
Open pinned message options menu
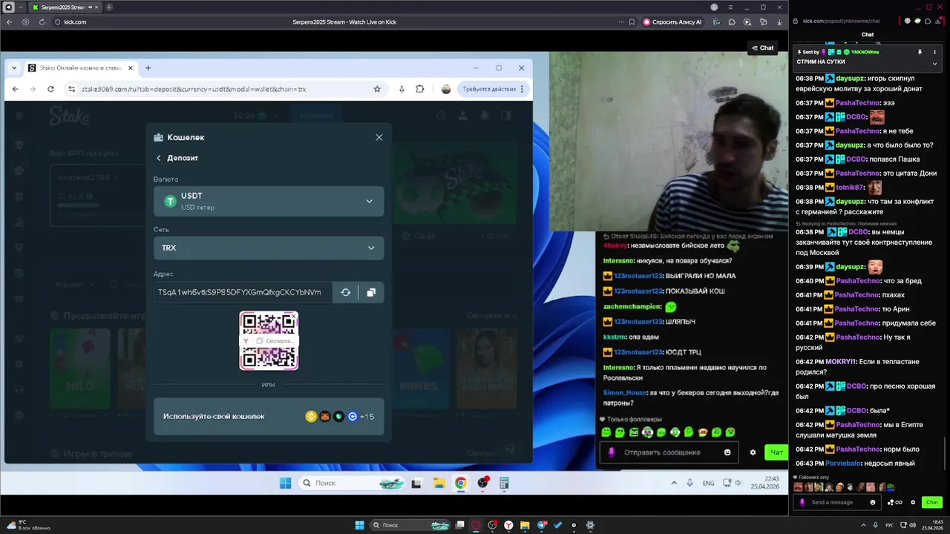[934, 52]
